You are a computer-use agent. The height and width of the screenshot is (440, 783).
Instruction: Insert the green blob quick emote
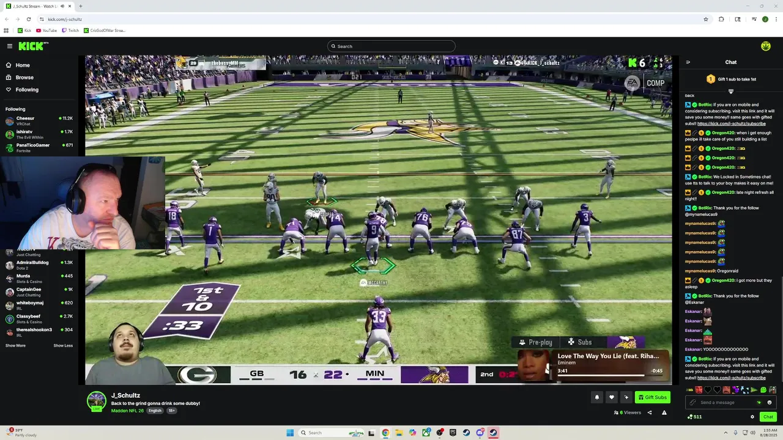pyautogui.click(x=763, y=390)
